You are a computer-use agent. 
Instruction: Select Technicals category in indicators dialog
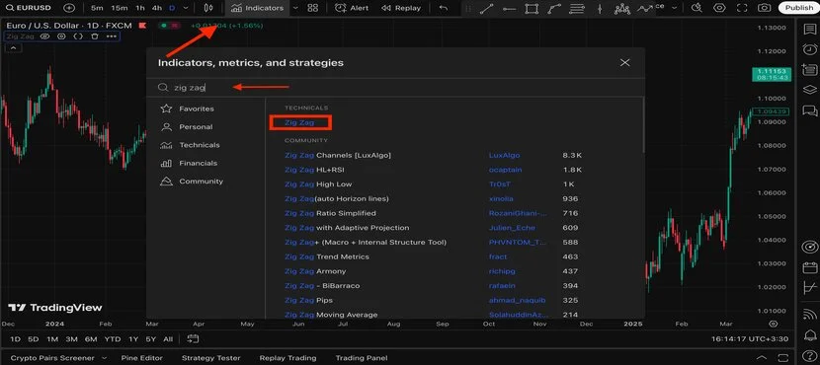click(x=190, y=145)
